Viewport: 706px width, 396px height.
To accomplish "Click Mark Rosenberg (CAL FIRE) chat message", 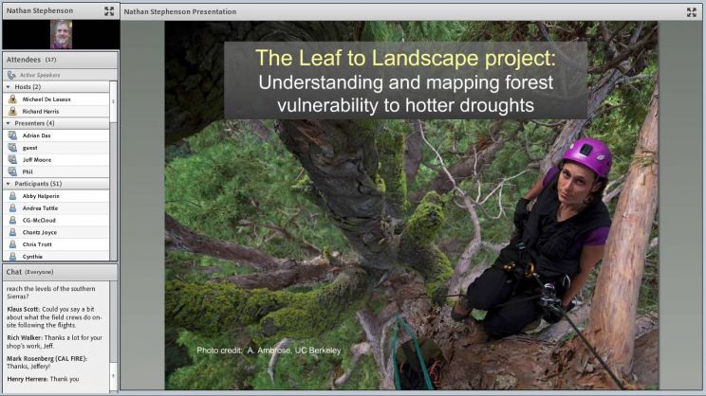I will [x=47, y=362].
